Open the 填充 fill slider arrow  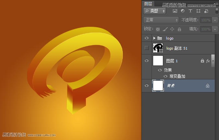(215, 29)
